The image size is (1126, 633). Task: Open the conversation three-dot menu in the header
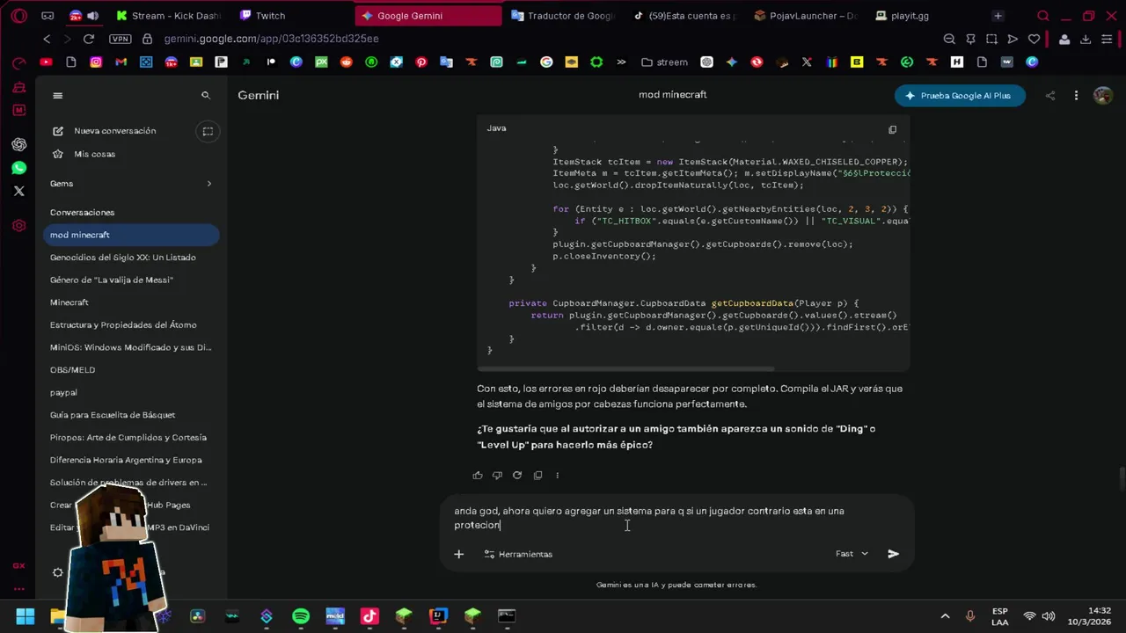coord(1076,96)
